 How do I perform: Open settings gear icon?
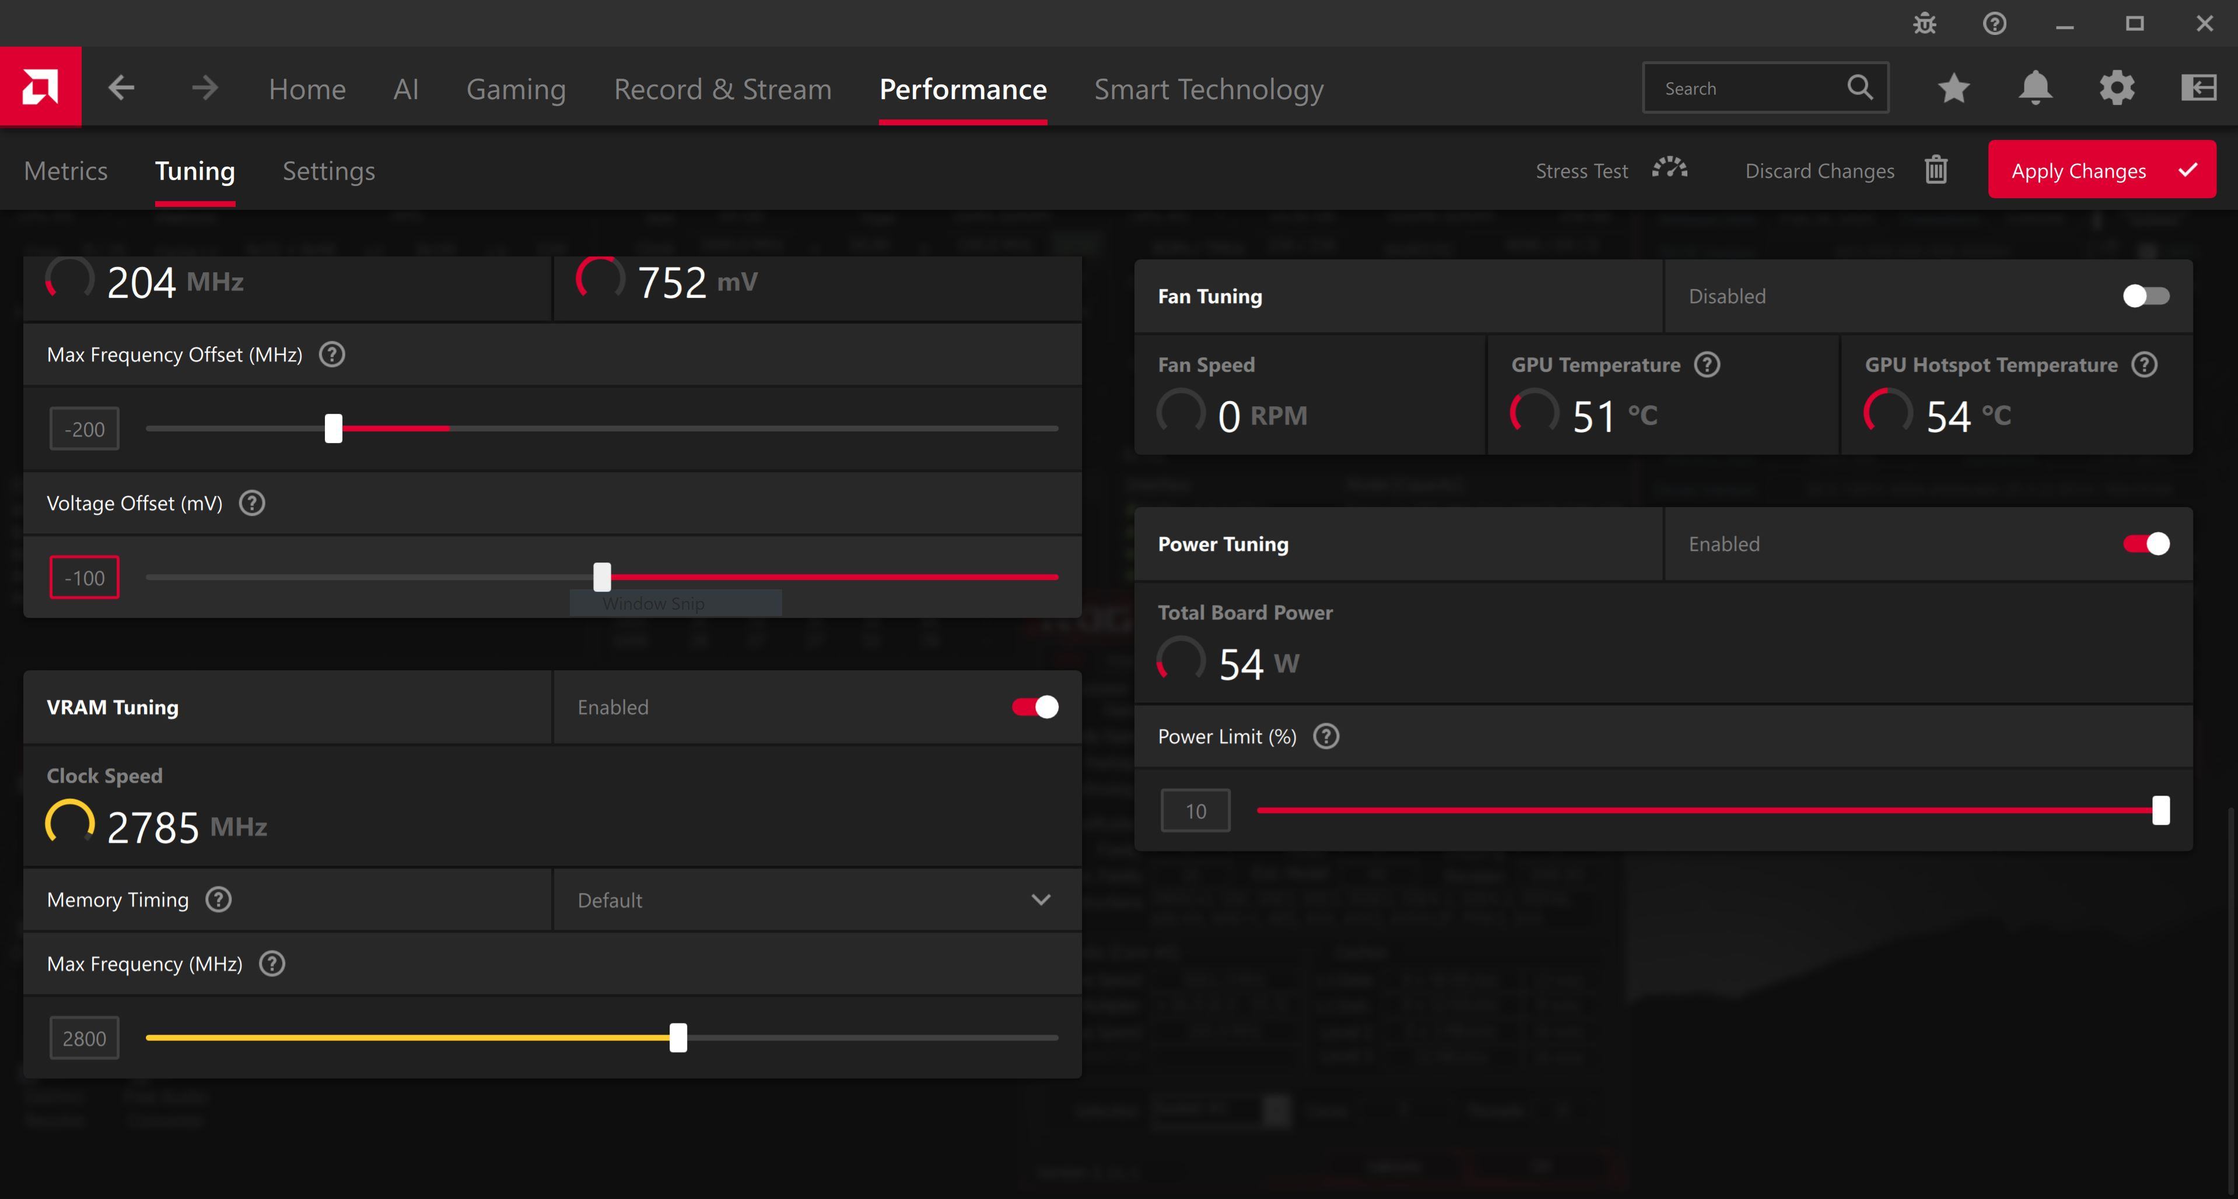(2116, 87)
